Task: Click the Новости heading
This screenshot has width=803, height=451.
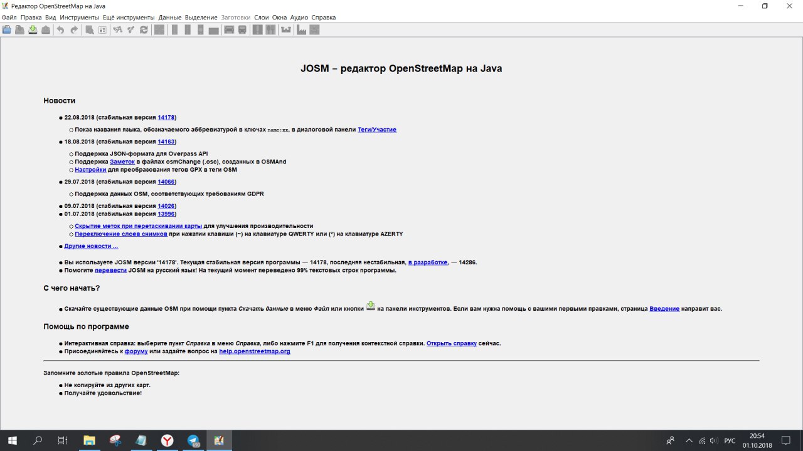Action: click(x=60, y=100)
